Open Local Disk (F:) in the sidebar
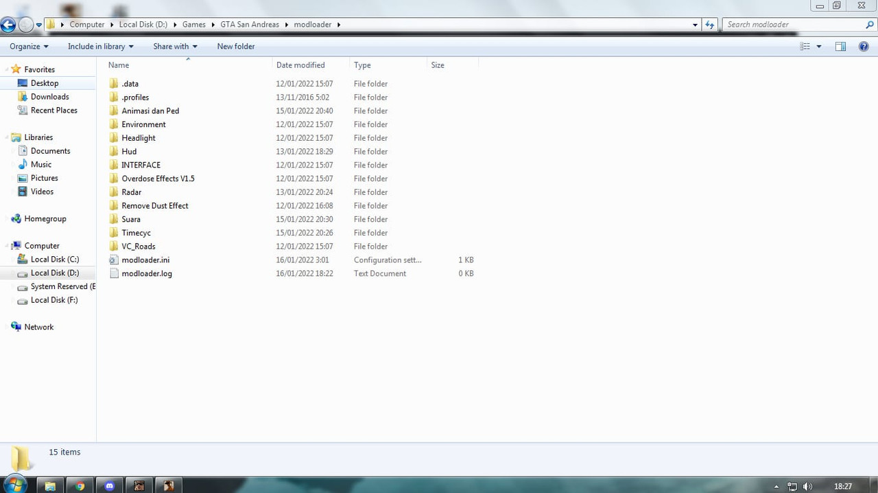 click(x=54, y=300)
